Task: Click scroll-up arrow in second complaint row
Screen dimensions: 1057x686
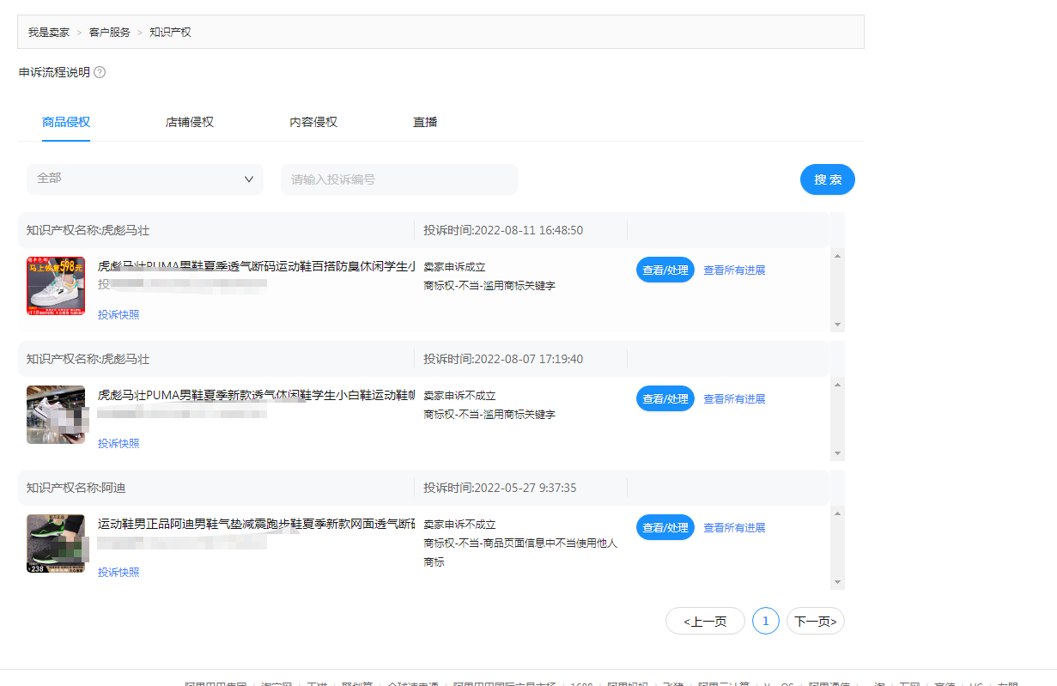Action: pyautogui.click(x=838, y=383)
